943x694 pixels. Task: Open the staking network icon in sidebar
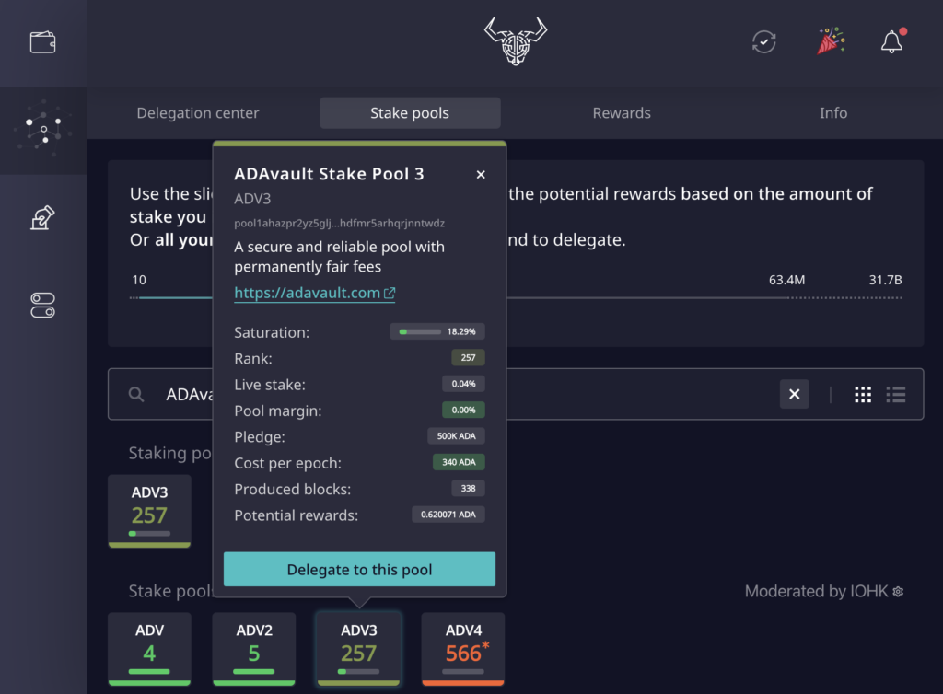[42, 129]
